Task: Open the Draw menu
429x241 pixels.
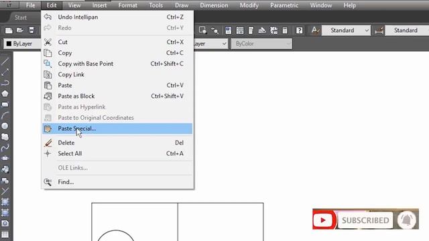Action: (x=182, y=5)
